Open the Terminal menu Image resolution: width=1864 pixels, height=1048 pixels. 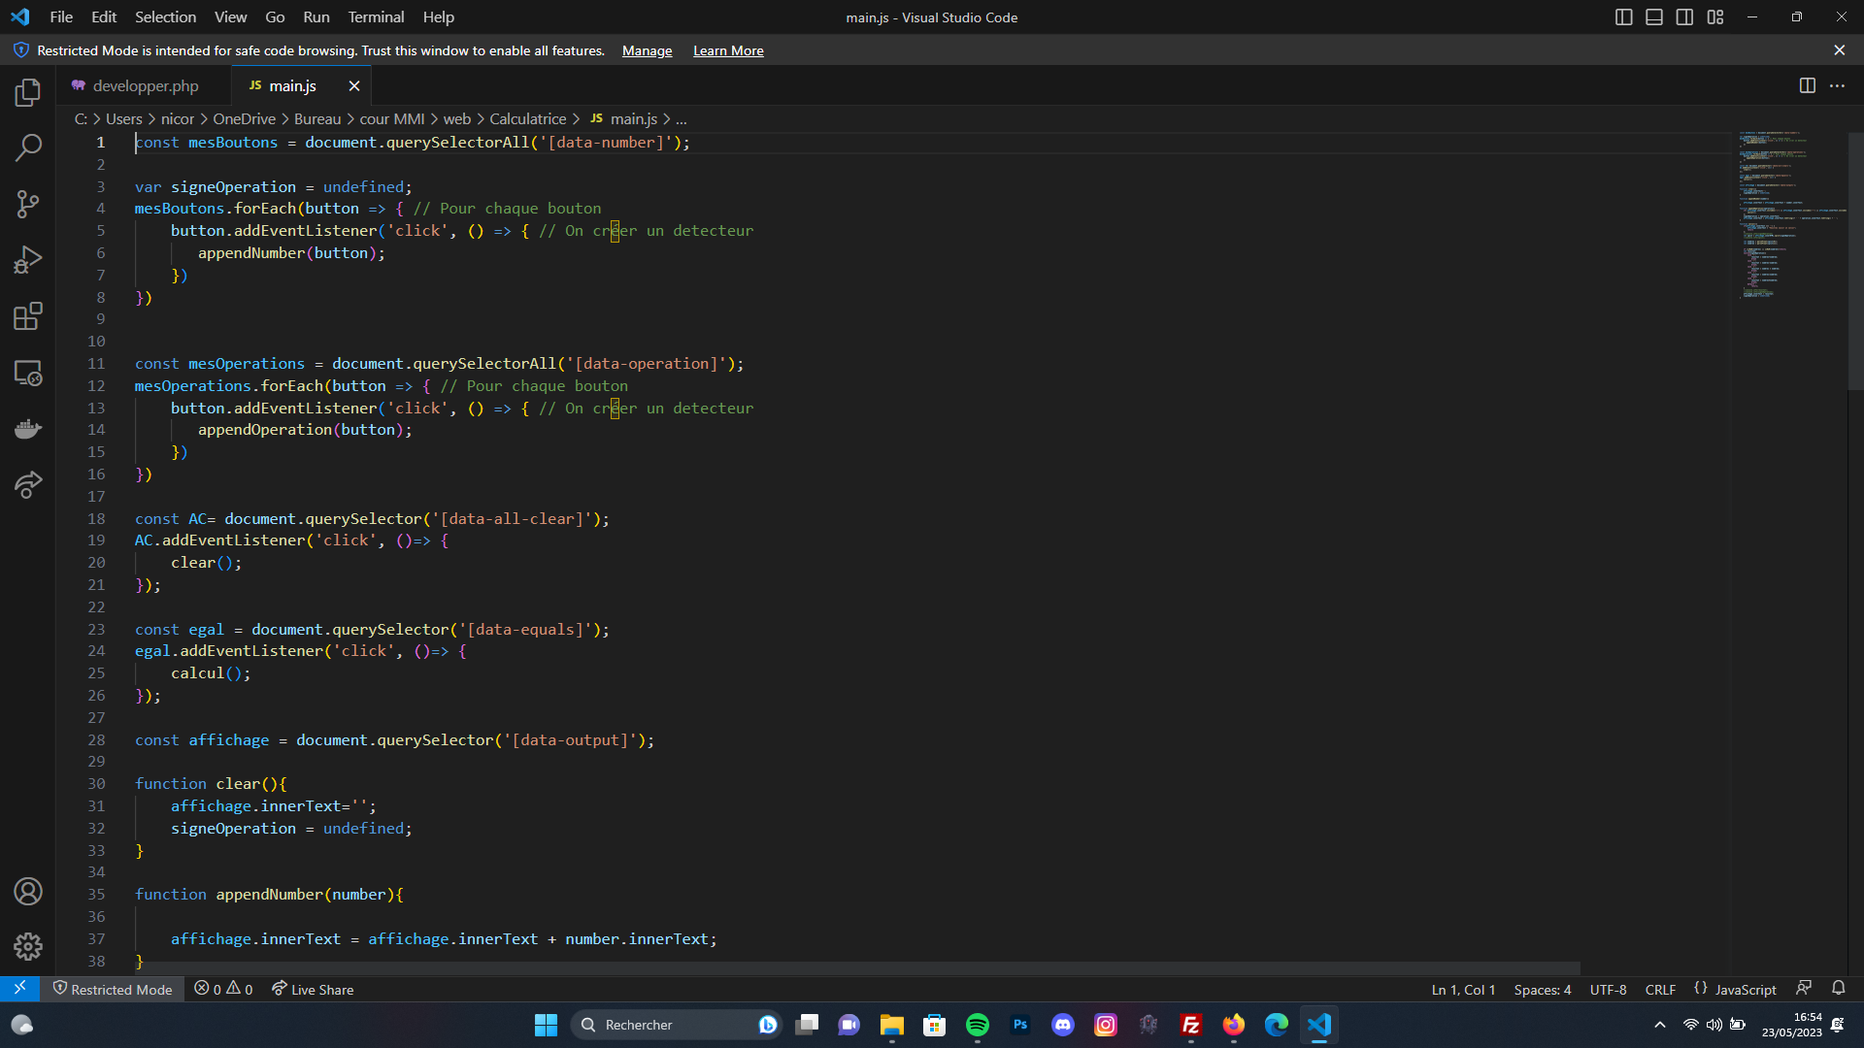376,17
